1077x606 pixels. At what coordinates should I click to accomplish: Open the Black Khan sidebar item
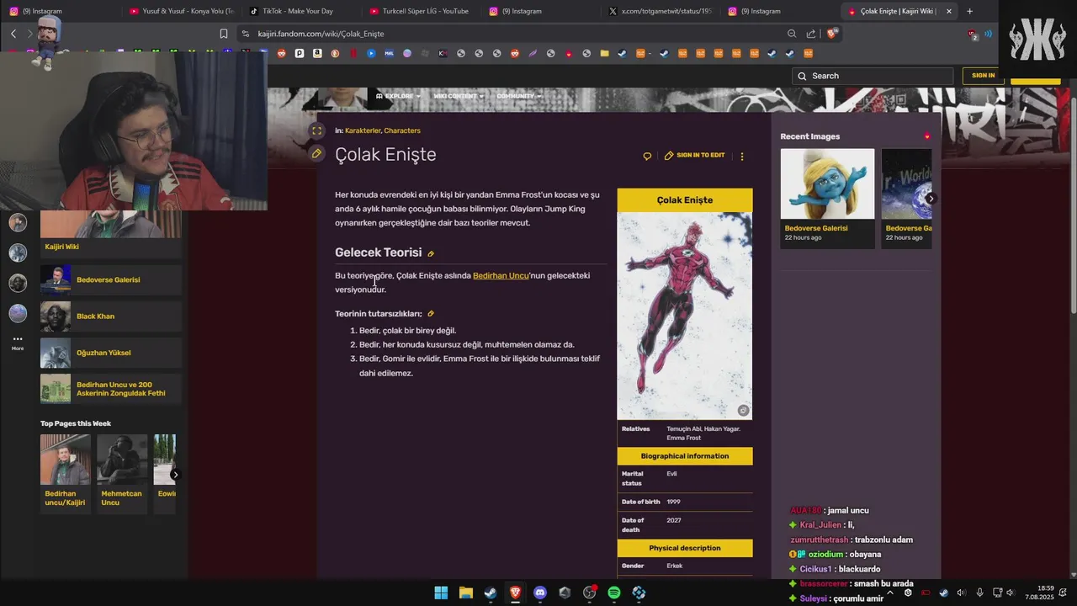(111, 316)
